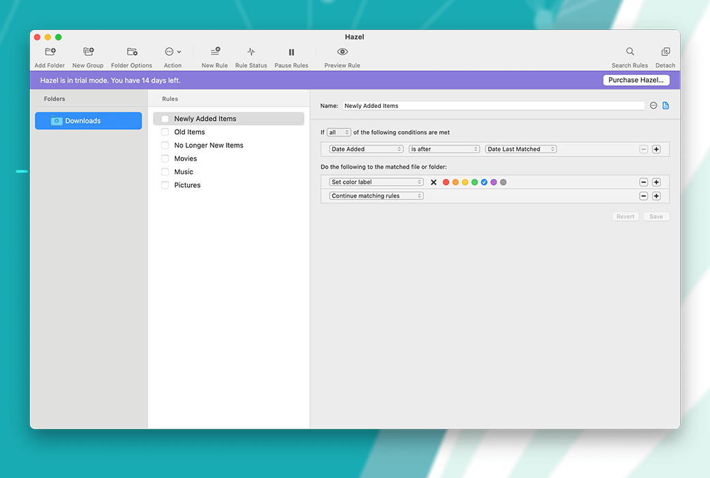Open Folder Options from the toolbar
This screenshot has height=478, width=710.
(132, 52)
